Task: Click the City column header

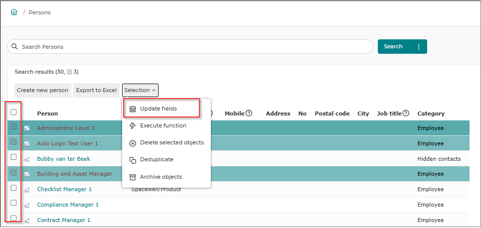Action: 363,114
